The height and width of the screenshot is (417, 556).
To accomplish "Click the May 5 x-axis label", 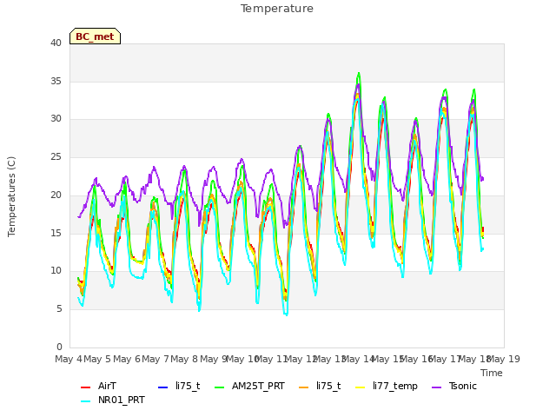I will point(97,359).
